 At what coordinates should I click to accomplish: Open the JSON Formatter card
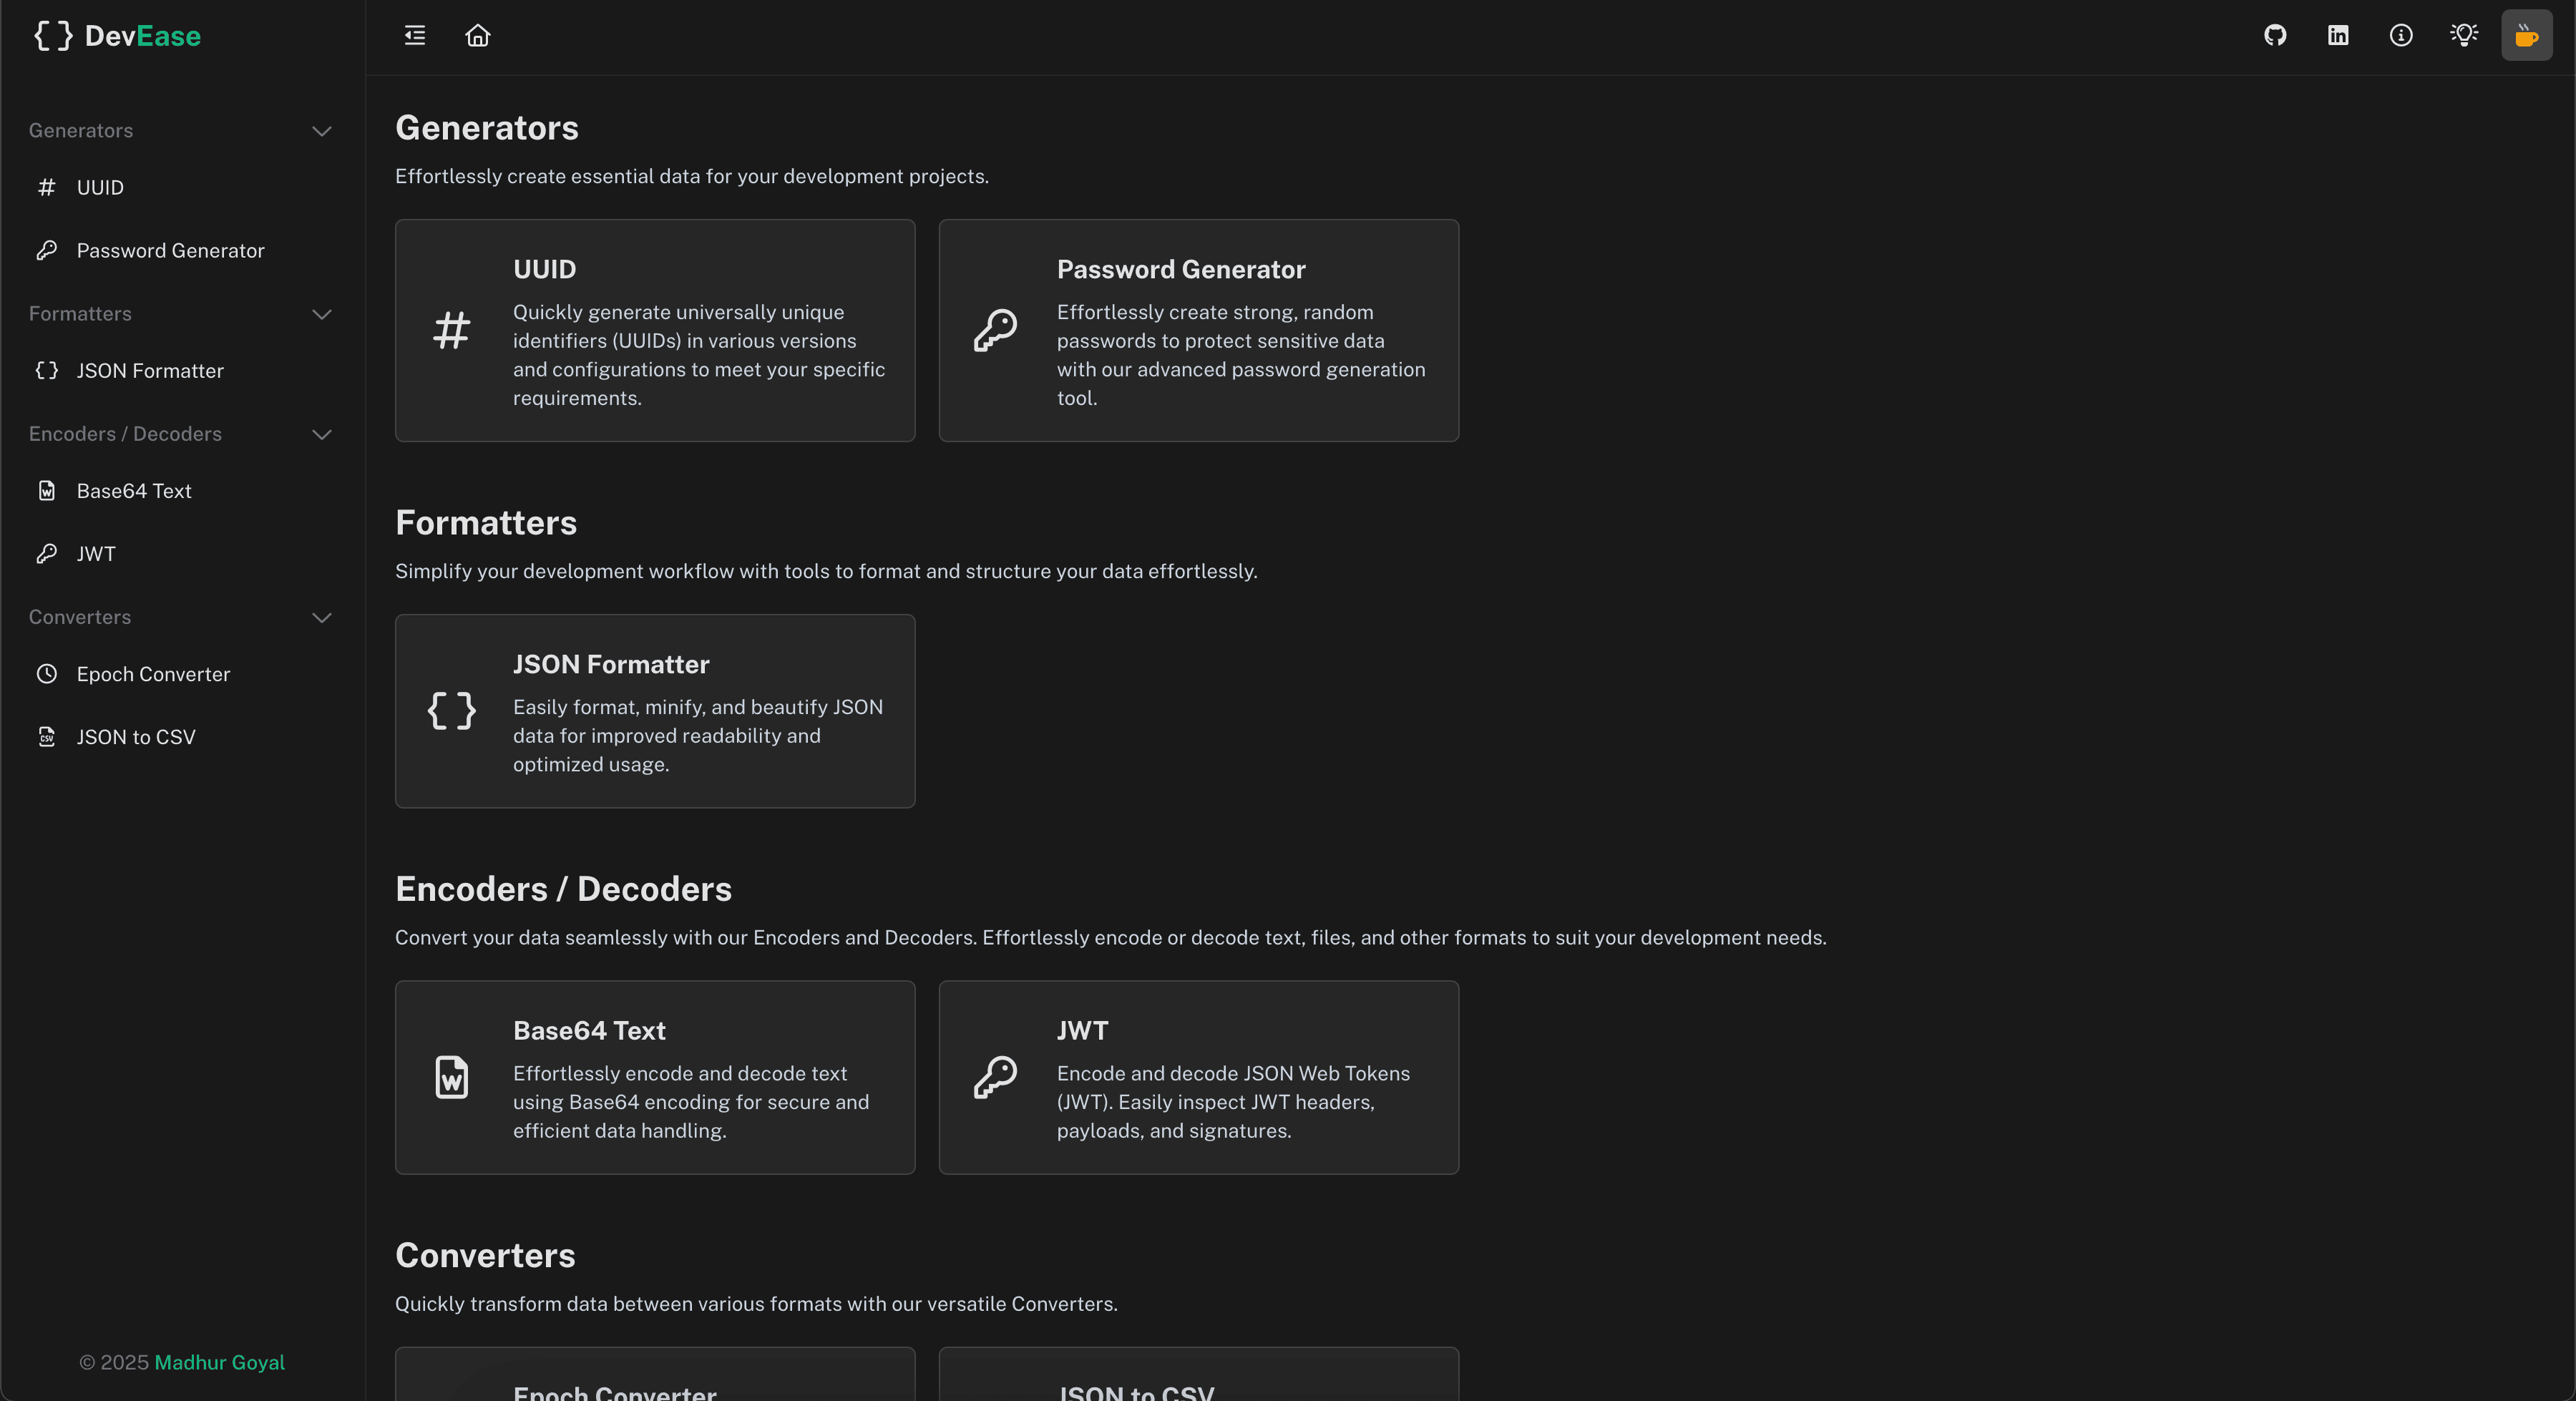655,711
